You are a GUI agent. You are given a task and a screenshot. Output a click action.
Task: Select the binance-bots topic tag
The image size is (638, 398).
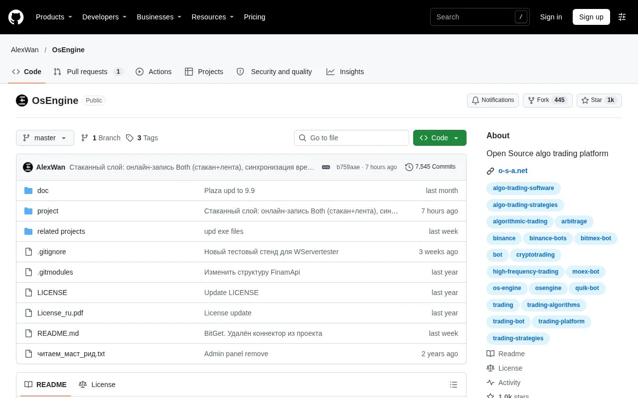point(548,238)
